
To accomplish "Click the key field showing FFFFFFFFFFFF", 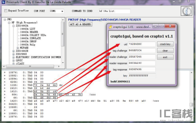I will click(142, 76).
